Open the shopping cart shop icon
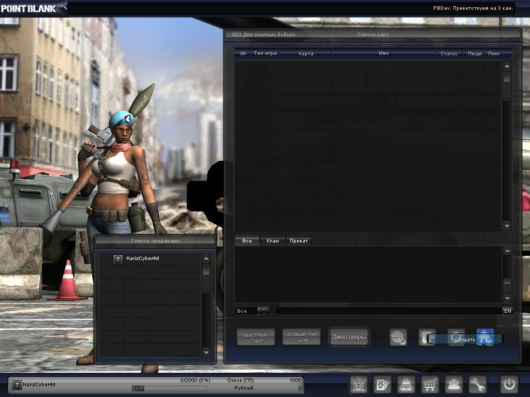This screenshot has height=397, width=530. click(x=430, y=384)
